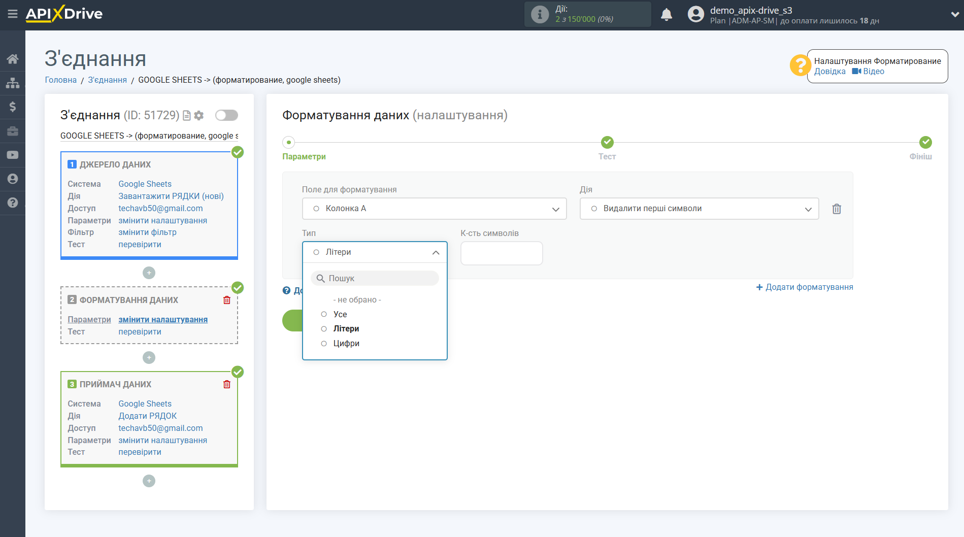This screenshot has width=964, height=537.
Task: Click the Додати форматування link
Action: point(804,287)
